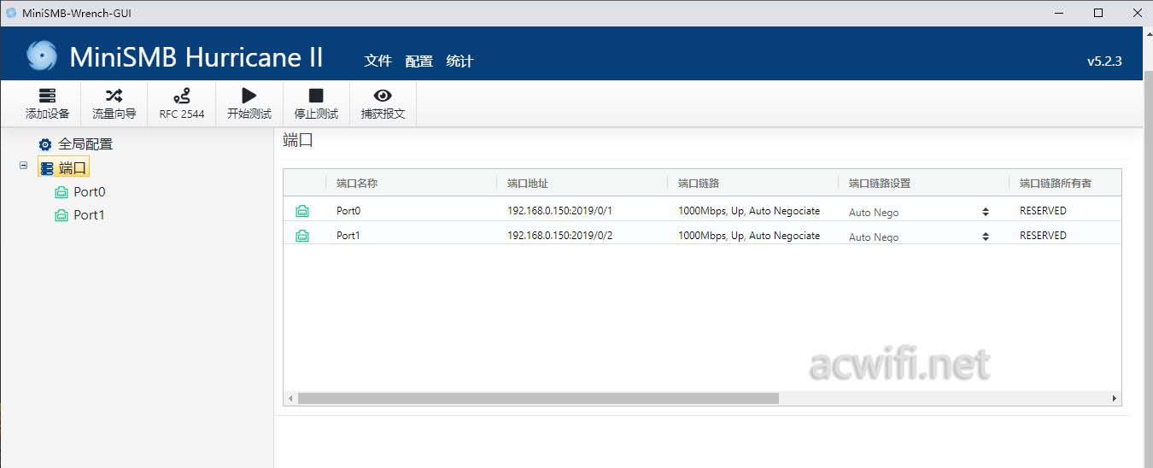Click the MiniSMB-Wrench-GUI title bar icon
1153x468 pixels.
pos(11,13)
